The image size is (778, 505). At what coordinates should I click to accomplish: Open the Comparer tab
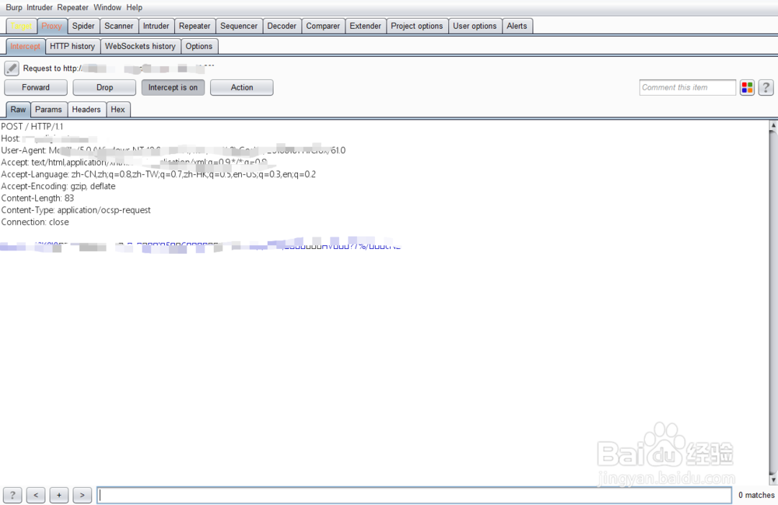coord(323,26)
